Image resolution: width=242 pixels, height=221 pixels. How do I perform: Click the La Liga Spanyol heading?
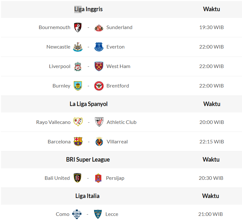(x=89, y=104)
